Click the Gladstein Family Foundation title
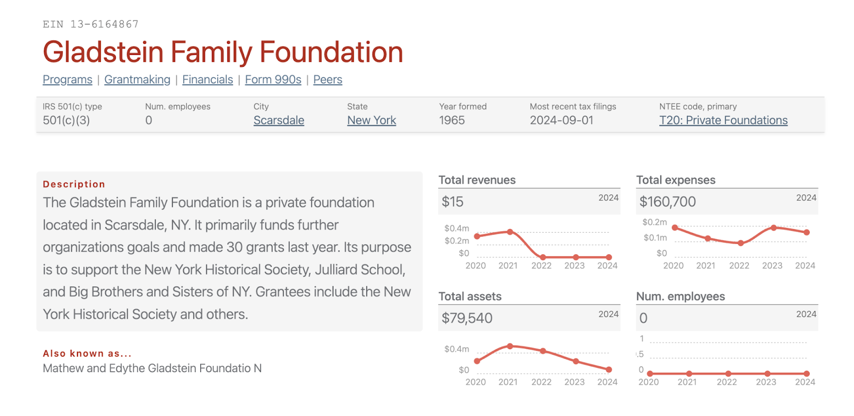The width and height of the screenshot is (854, 416). point(223,52)
